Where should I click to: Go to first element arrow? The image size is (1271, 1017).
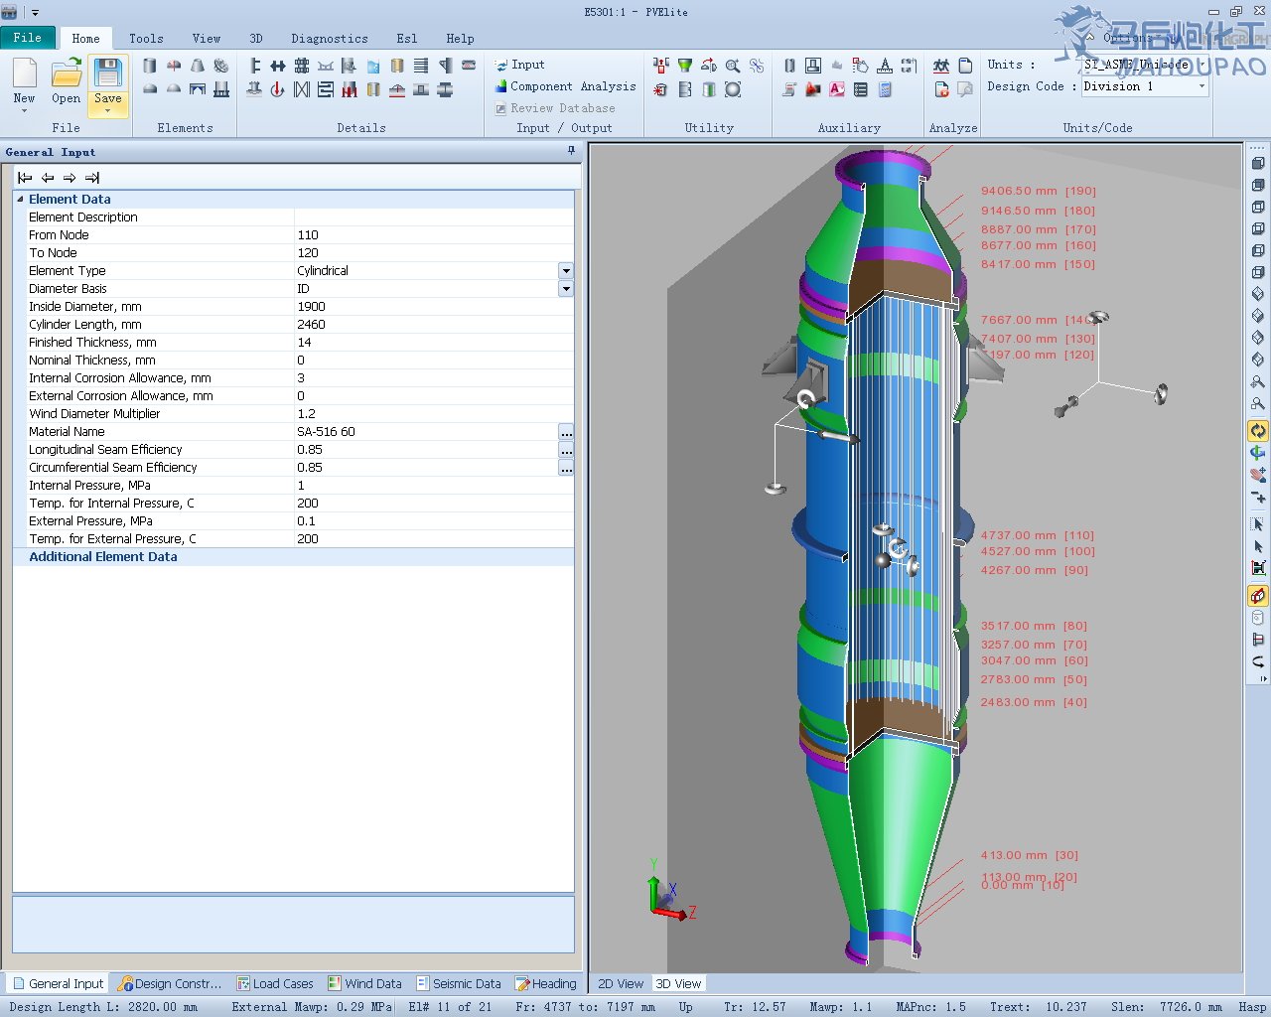click(x=25, y=178)
